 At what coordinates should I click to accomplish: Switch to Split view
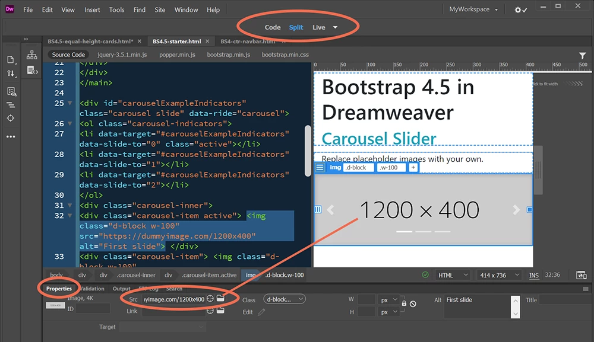pyautogui.click(x=296, y=27)
